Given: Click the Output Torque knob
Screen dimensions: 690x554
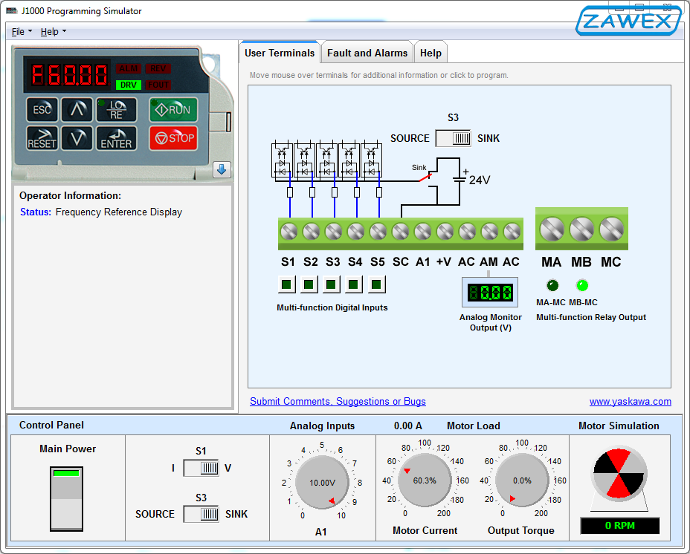Looking at the screenshot, I should 522,480.
